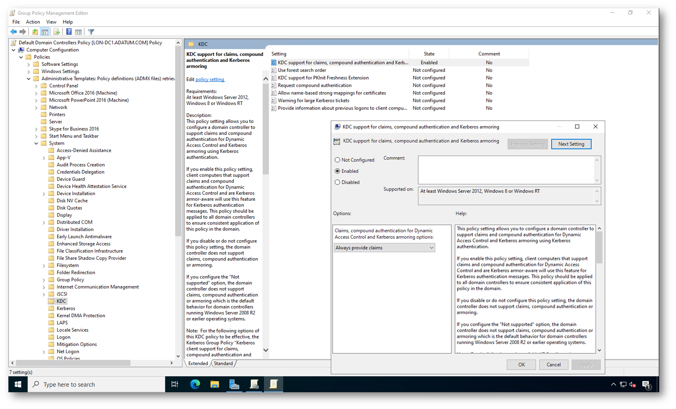This screenshot has height=409, width=676.
Task: Toggle Show/Hide Console Tree toolbar icon
Action: click(45, 32)
